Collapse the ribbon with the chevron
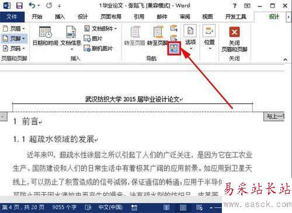This screenshot has width=292, height=213. pos(286,59)
